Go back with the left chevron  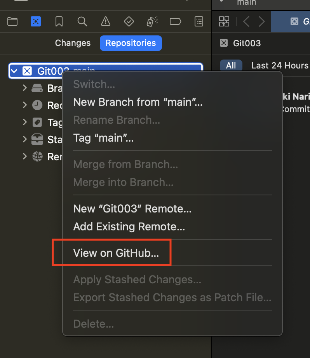[246, 22]
